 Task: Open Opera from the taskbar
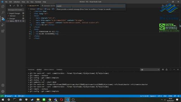(x=61, y=99)
